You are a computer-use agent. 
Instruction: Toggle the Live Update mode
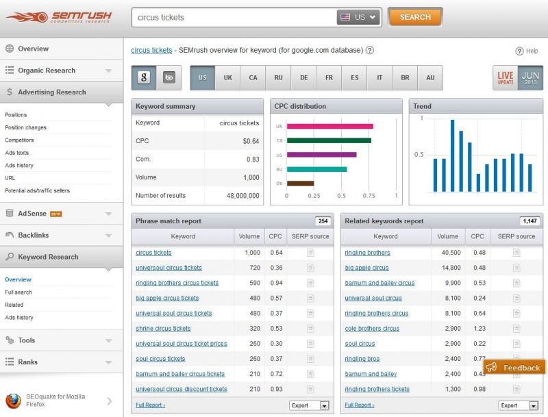[x=506, y=77]
